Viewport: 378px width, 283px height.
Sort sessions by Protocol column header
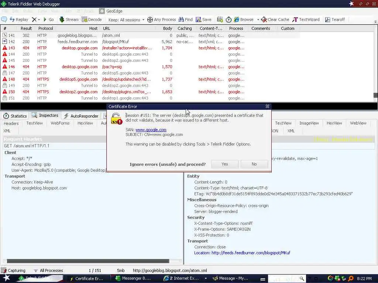click(x=45, y=28)
